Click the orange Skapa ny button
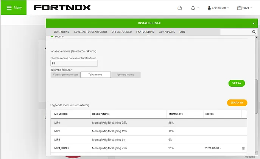 point(237,103)
